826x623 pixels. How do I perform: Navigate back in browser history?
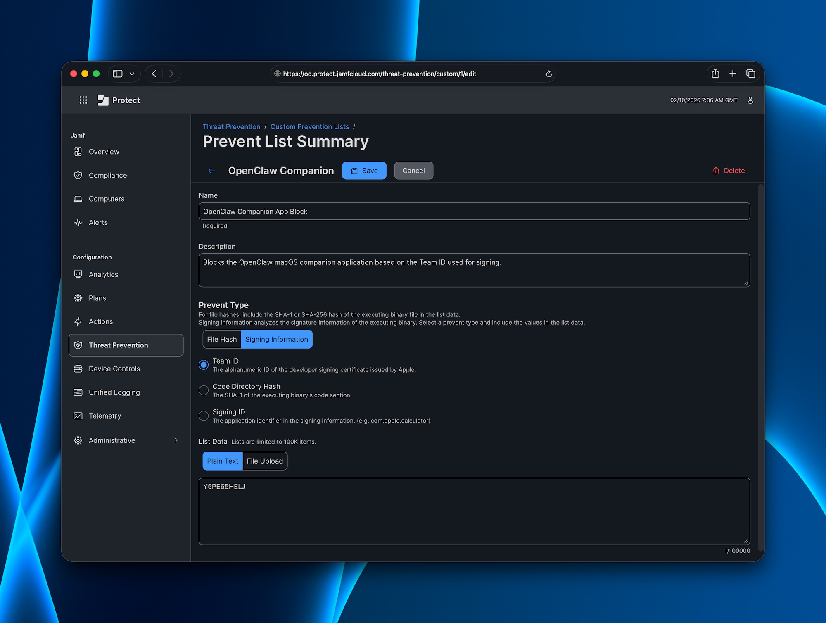point(154,74)
